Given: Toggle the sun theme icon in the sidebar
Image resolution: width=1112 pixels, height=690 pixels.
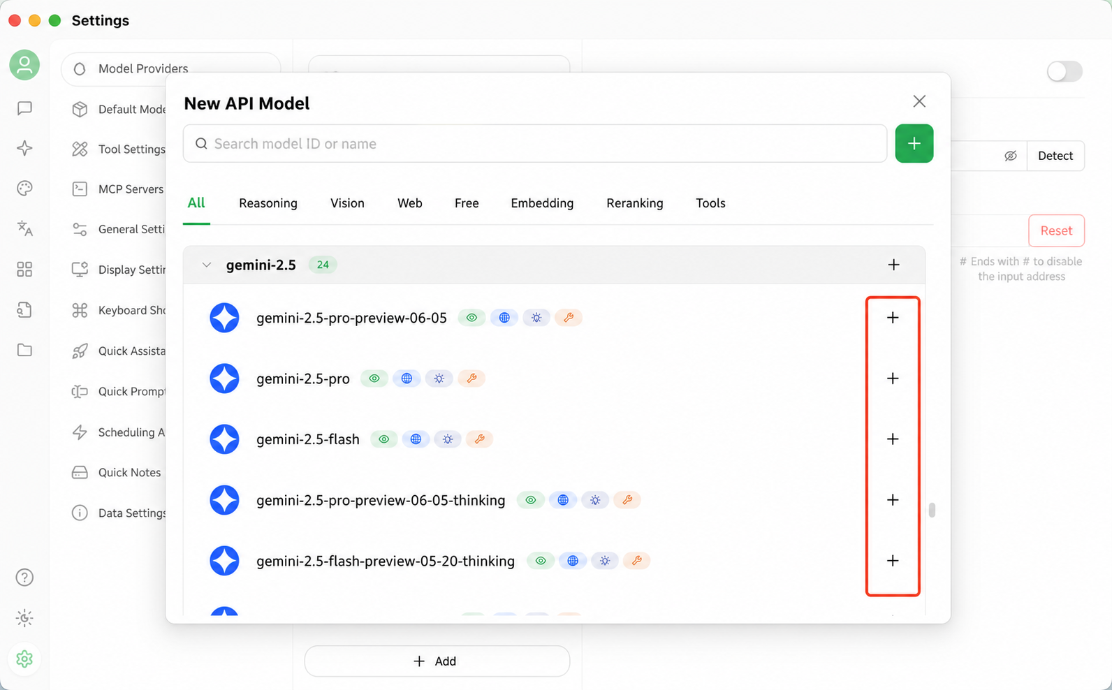Looking at the screenshot, I should (24, 618).
